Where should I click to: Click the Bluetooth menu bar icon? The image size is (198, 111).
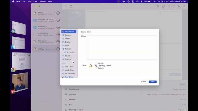(x=141, y=2)
